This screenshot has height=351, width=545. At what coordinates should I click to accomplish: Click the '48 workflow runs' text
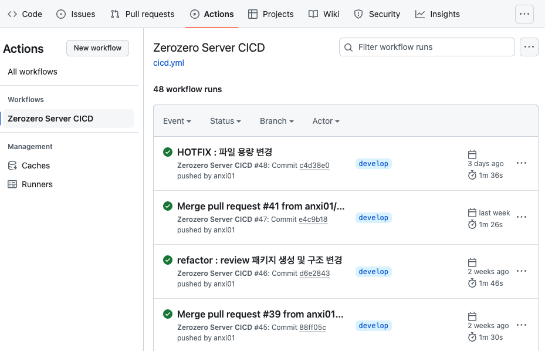[x=187, y=89]
